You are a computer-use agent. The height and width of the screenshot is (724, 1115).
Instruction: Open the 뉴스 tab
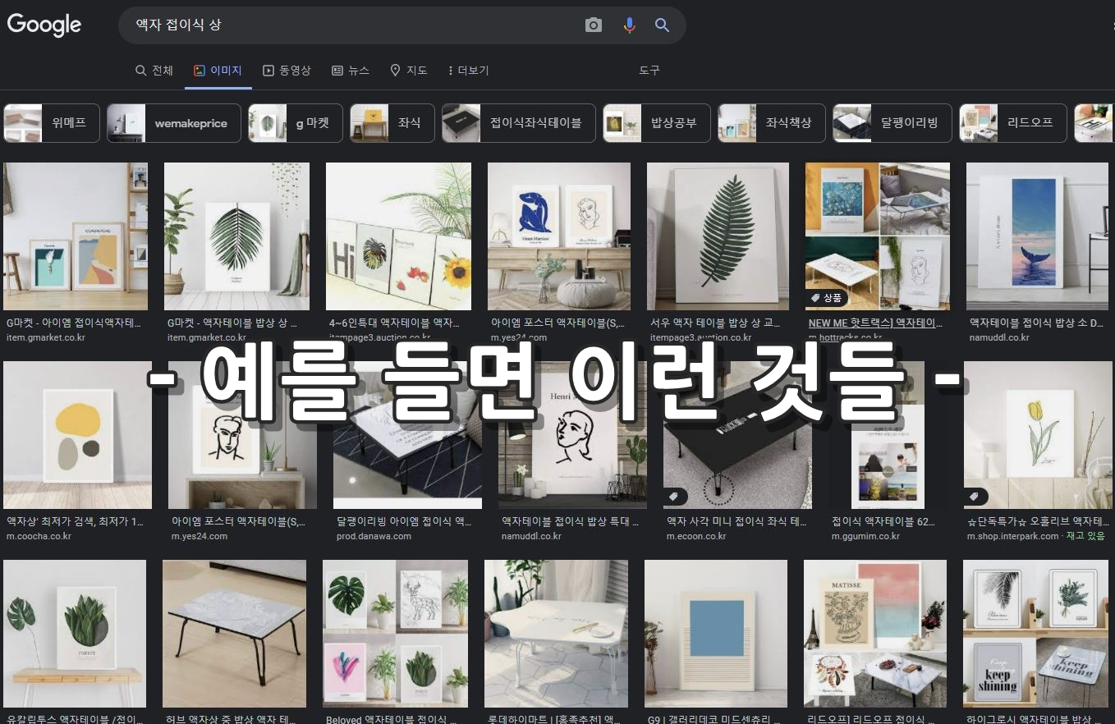[351, 71]
